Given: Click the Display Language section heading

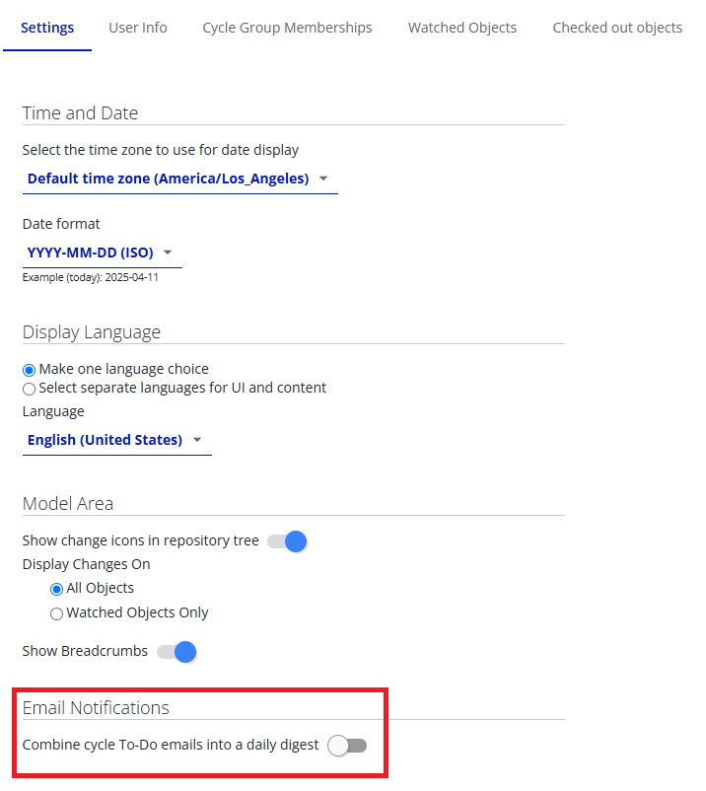Looking at the screenshot, I should (x=92, y=331).
